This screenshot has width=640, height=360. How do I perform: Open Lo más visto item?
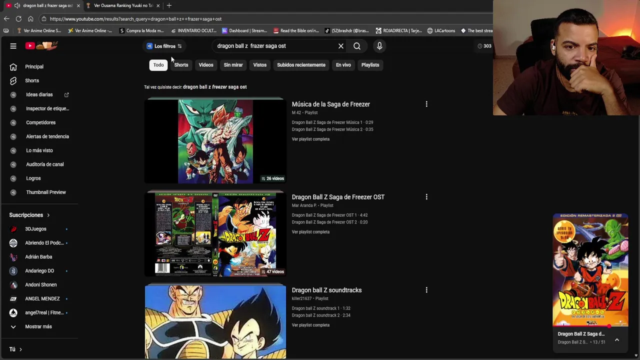pyautogui.click(x=39, y=150)
